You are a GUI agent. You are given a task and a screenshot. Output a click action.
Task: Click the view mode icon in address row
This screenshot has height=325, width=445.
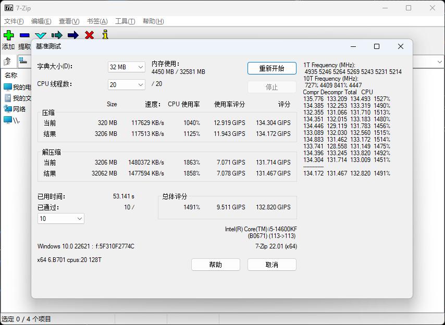pyautogui.click(x=23, y=61)
